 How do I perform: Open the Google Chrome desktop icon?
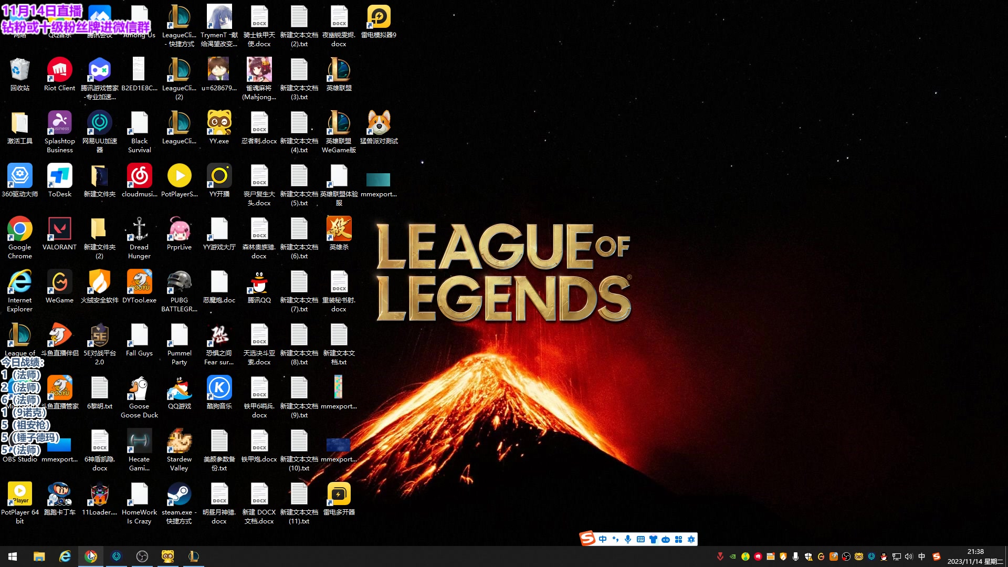click(x=19, y=229)
